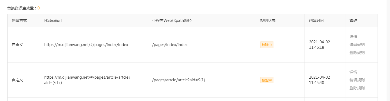Image resolution: width=390 pixels, height=101 pixels.
Task: Open 详情 for the artcle aid rule
Action: (x=353, y=72)
